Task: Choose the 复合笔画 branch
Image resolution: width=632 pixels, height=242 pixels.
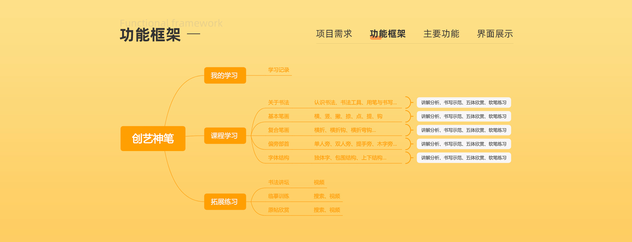Action: pyautogui.click(x=278, y=130)
